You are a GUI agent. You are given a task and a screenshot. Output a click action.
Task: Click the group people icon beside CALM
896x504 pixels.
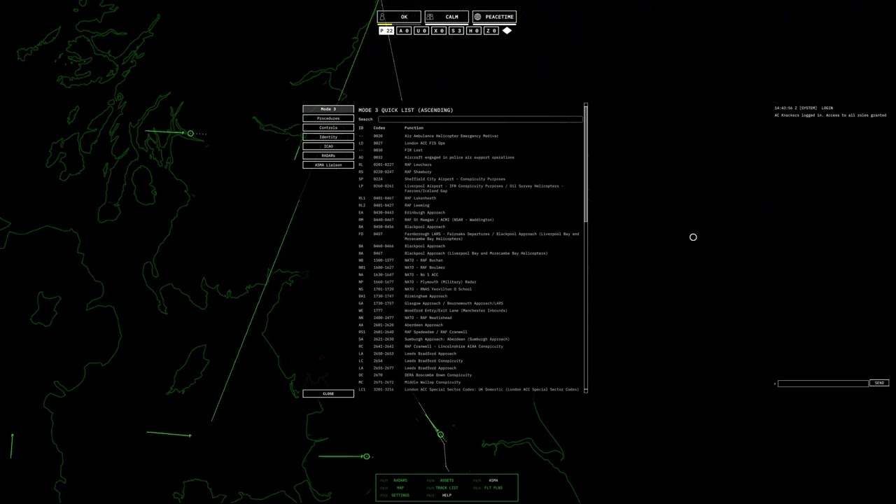[x=430, y=17]
